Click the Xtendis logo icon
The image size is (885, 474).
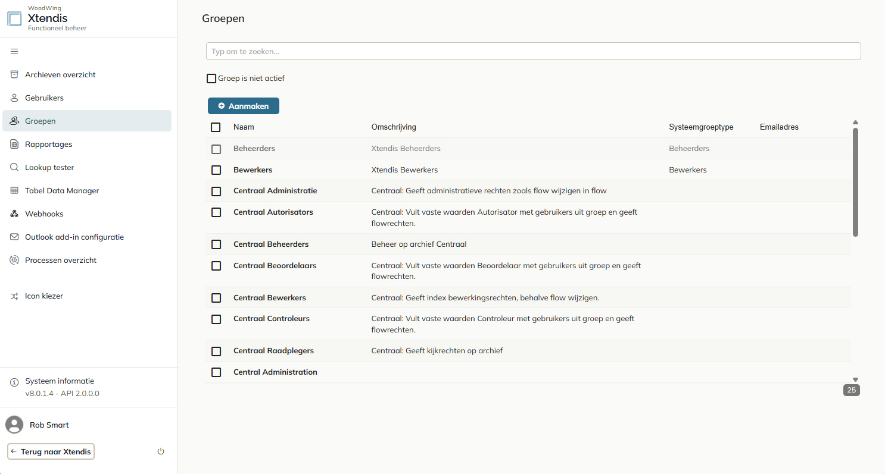(x=14, y=18)
